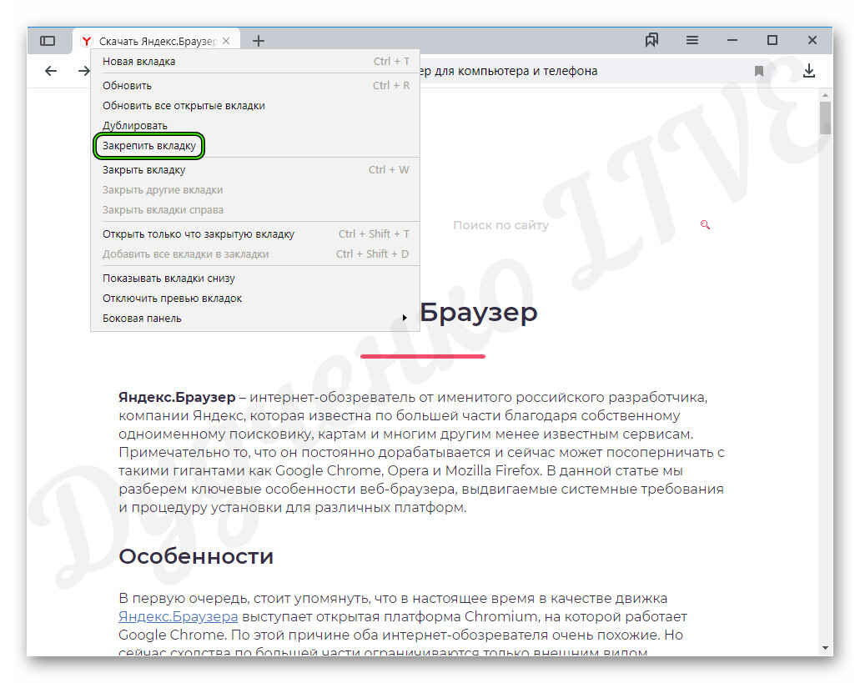Image resolution: width=860 pixels, height=683 pixels.
Task: Minimize the browser window
Action: pyautogui.click(x=732, y=40)
